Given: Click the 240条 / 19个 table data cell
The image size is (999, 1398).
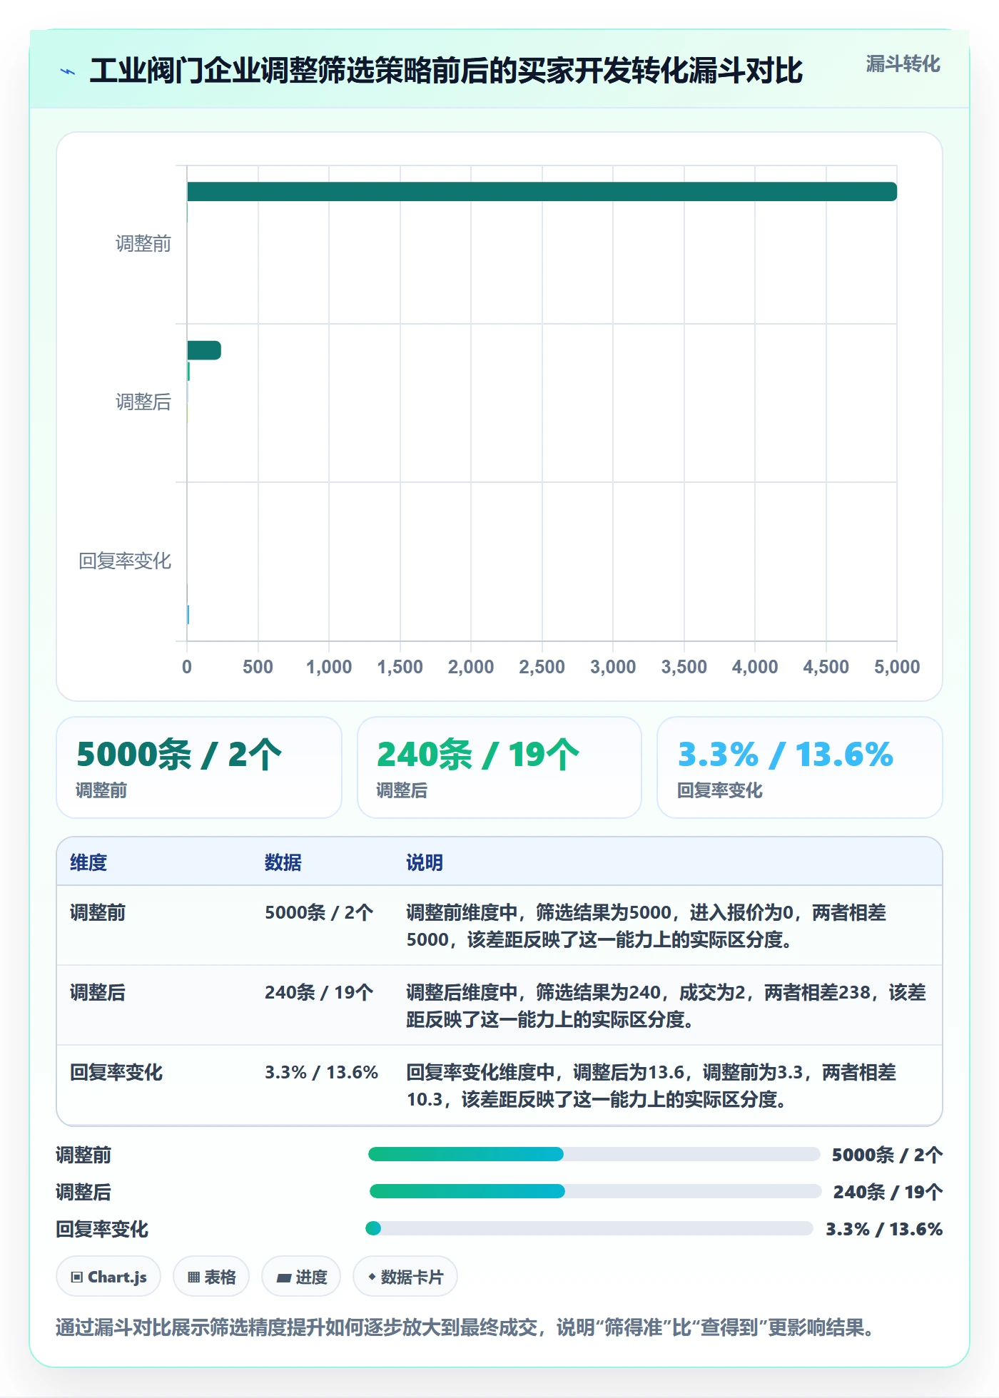Looking at the screenshot, I should tap(319, 992).
